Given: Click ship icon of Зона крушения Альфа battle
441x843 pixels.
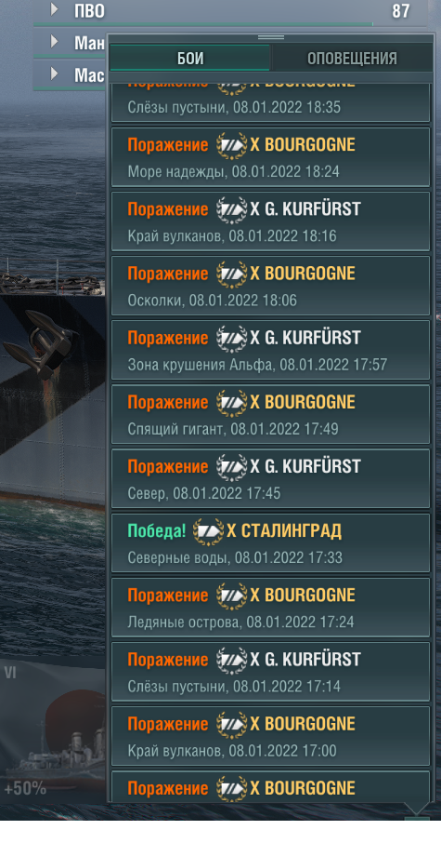Looking at the screenshot, I should pos(232,338).
